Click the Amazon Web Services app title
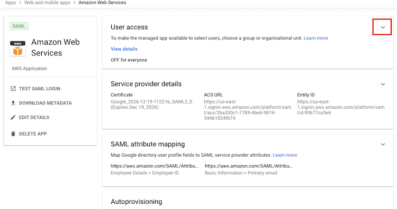 click(56, 47)
